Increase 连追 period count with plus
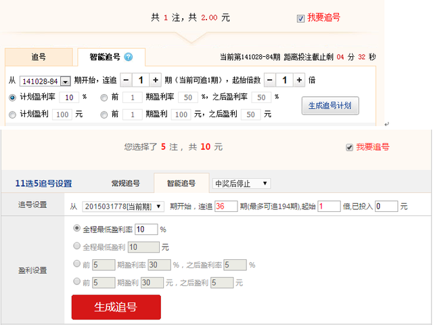Viewport: 433px width, 325px height. 156,80
